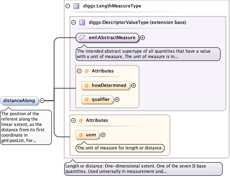This screenshot has width=230, height=177.
Task: Select the distanceAlong element node
Action: 19,101
